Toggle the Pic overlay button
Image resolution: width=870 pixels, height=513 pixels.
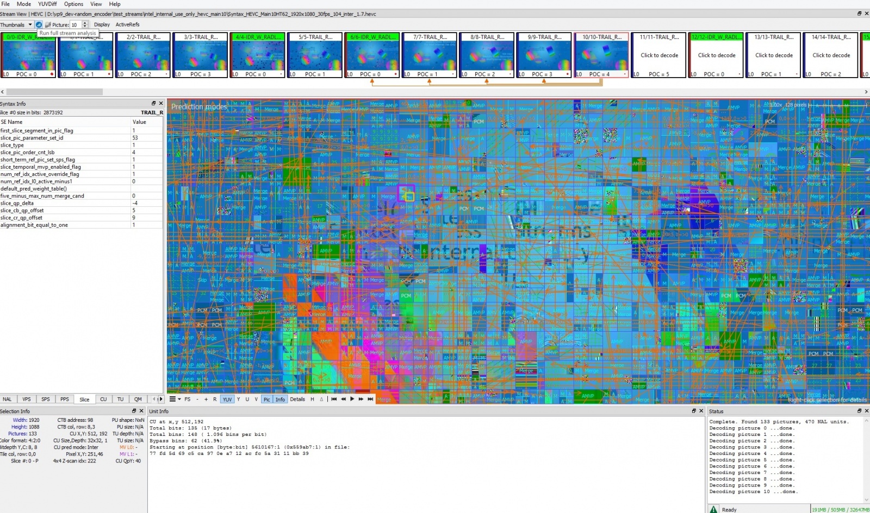(x=266, y=399)
